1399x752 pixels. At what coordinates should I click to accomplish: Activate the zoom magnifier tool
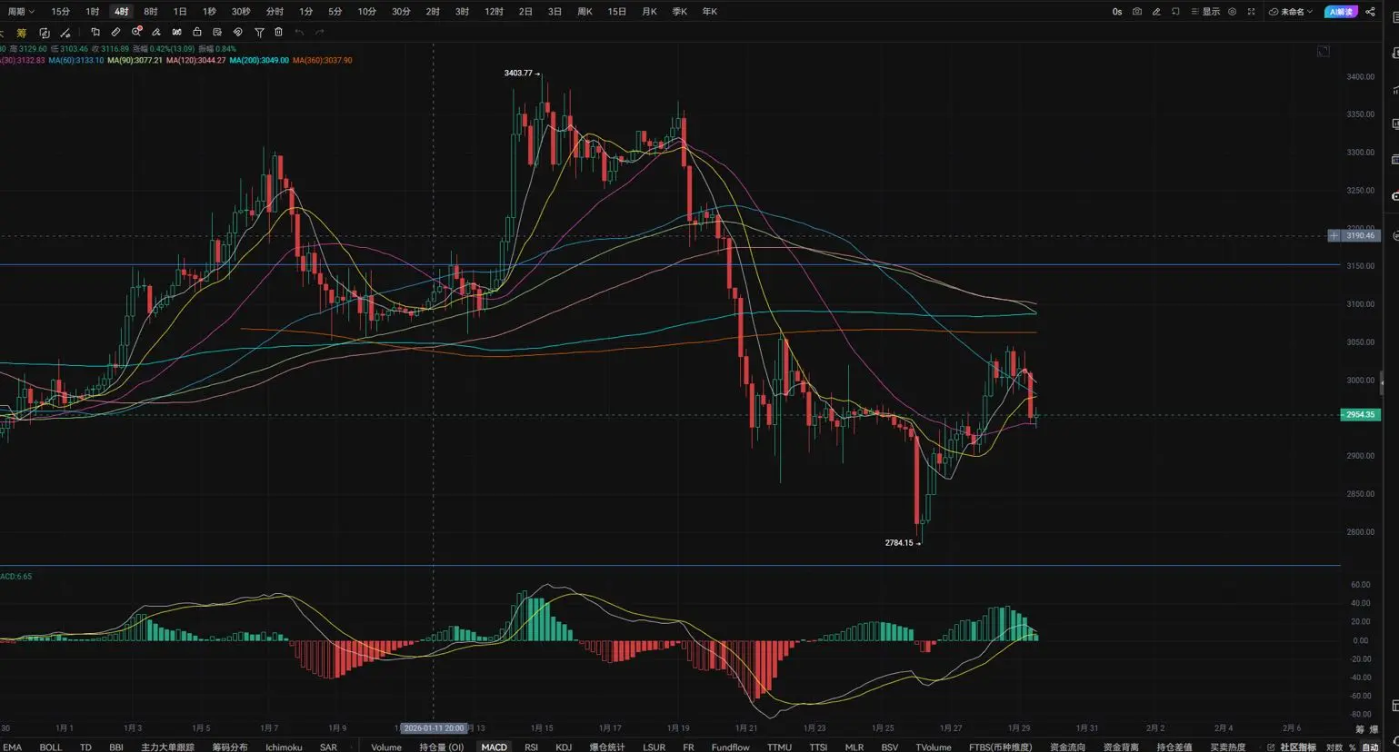tap(136, 33)
